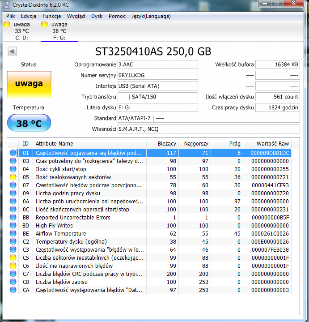
Task: Click the buffer size field 16384 KB
Action: click(x=278, y=64)
